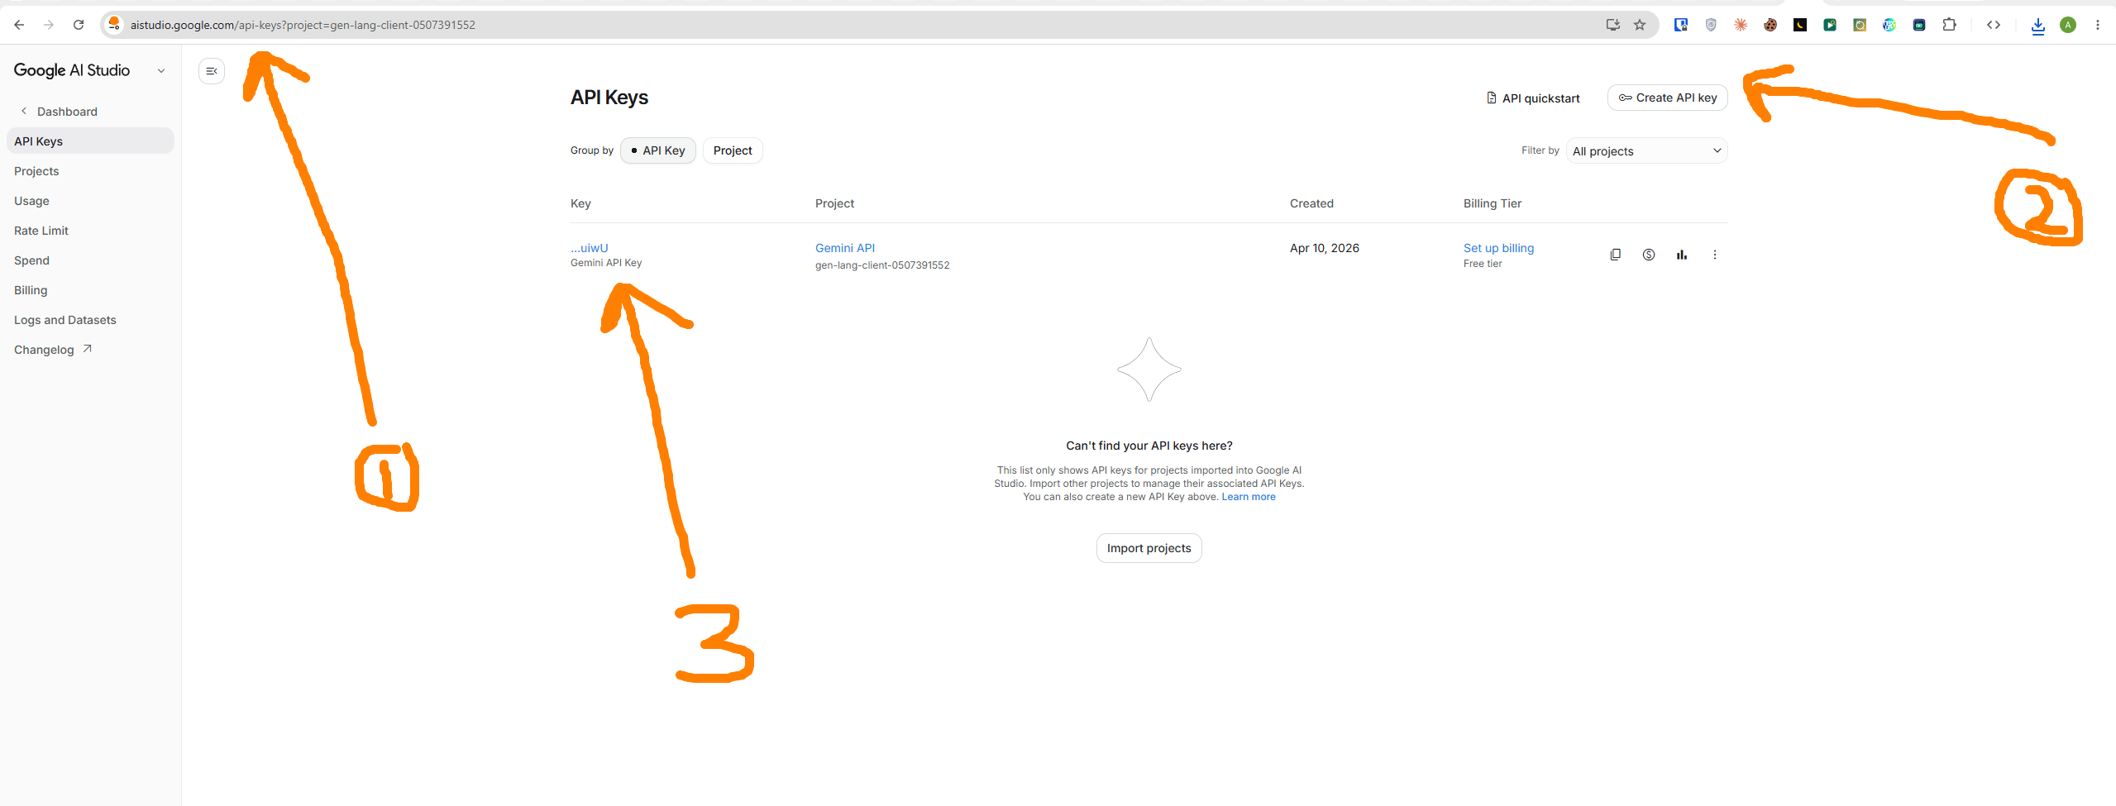Collapse the sidebar with the menu toggle icon
The height and width of the screenshot is (806, 2116).
[212, 71]
